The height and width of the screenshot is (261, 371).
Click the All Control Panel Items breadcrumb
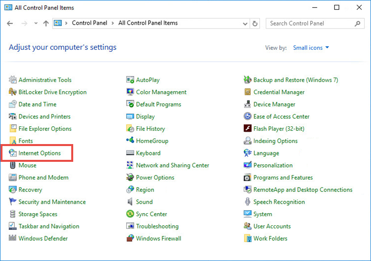(148, 23)
